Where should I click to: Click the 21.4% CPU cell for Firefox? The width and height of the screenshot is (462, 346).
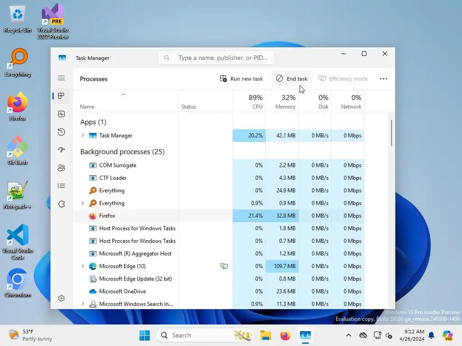click(x=249, y=216)
